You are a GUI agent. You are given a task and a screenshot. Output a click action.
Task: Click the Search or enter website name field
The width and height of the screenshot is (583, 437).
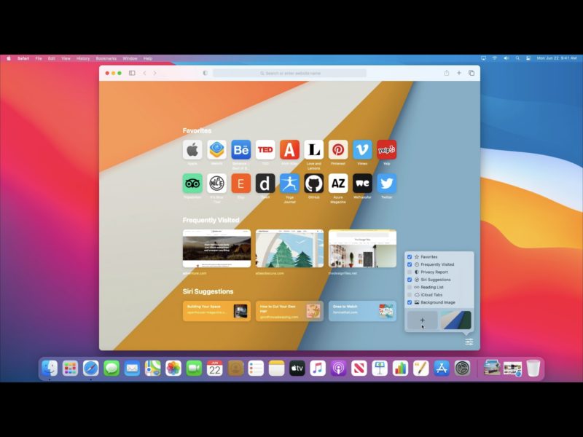289,74
